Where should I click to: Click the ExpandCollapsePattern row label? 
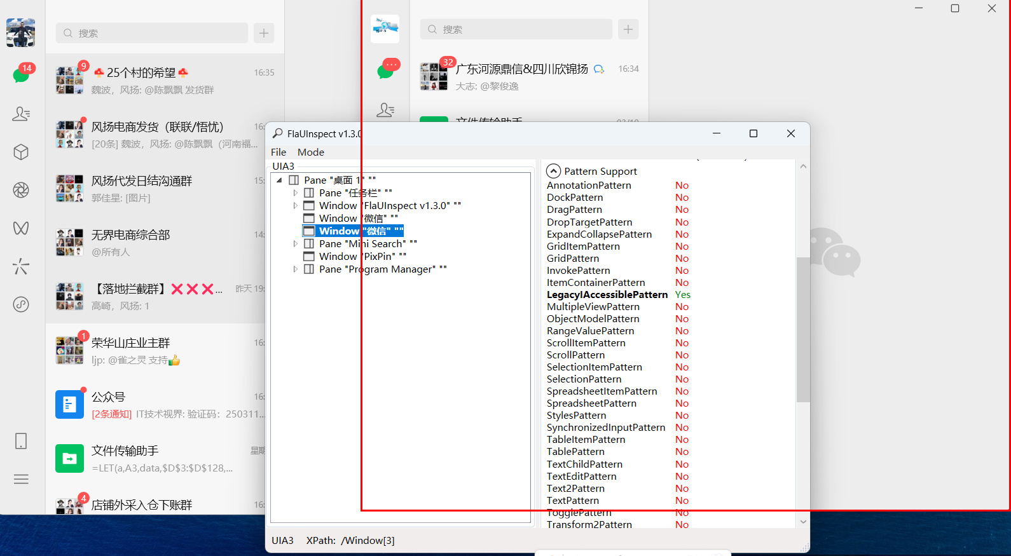(x=600, y=234)
